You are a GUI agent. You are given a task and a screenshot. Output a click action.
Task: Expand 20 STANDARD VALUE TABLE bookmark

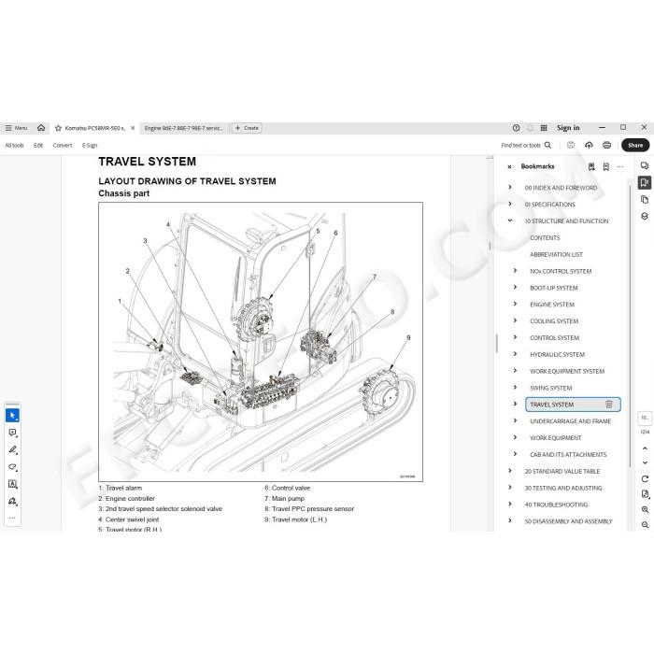[510, 471]
